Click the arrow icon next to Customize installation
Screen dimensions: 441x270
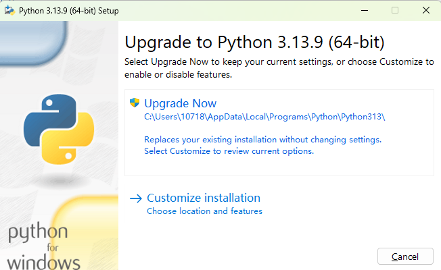tap(135, 198)
